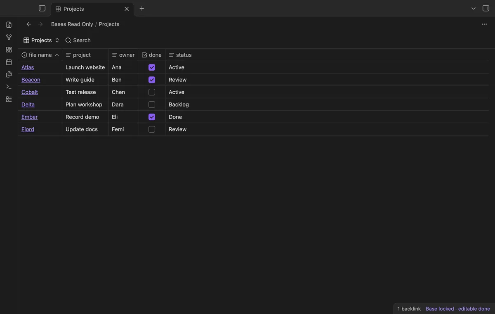Click Bases Read Only breadcrumb

pos(72,24)
